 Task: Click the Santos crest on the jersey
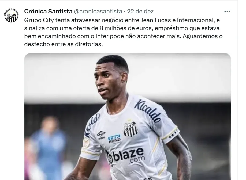(131, 129)
